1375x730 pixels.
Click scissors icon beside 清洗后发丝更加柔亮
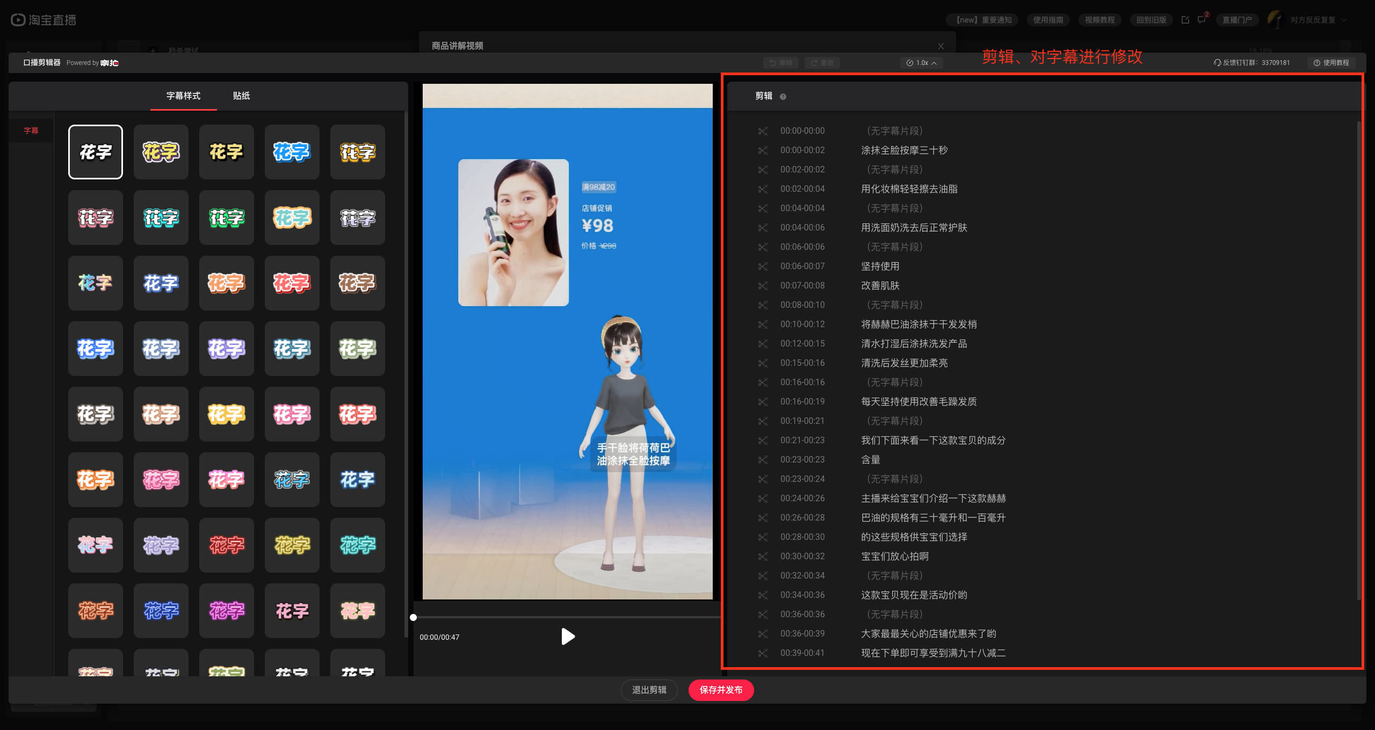763,363
